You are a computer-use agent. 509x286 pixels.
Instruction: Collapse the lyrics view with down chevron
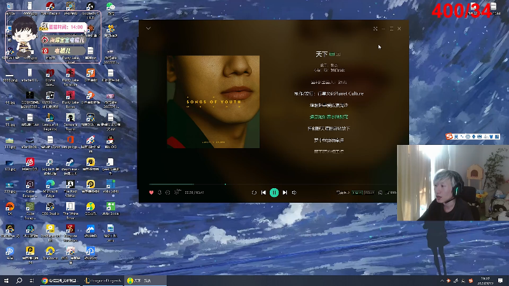pos(148,29)
